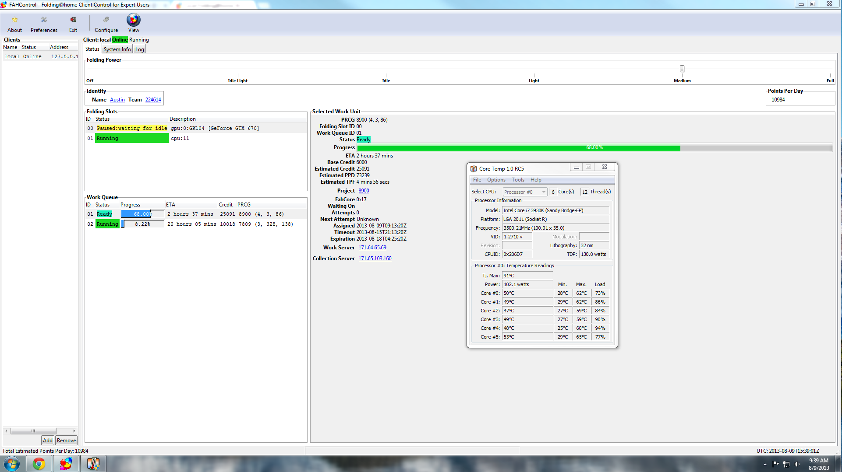This screenshot has height=472, width=842.
Task: Open Core Temp taskbar icon
Action: (x=93, y=464)
